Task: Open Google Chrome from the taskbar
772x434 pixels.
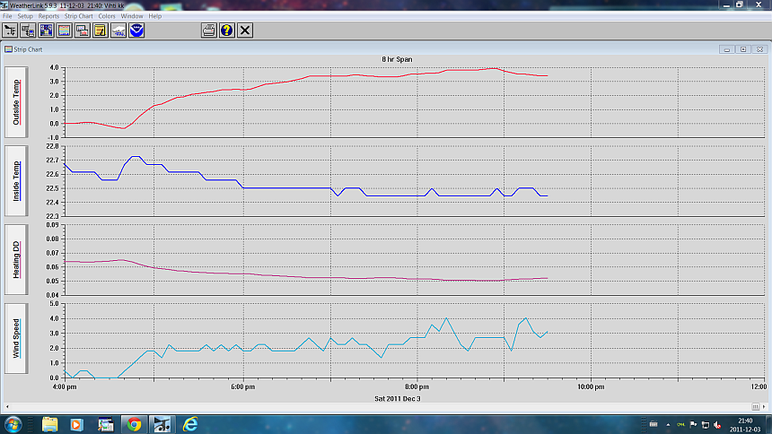Action: tap(134, 424)
